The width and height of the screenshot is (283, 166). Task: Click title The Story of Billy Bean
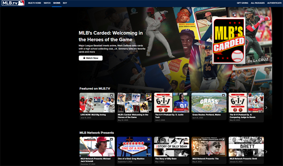click(x=166, y=159)
